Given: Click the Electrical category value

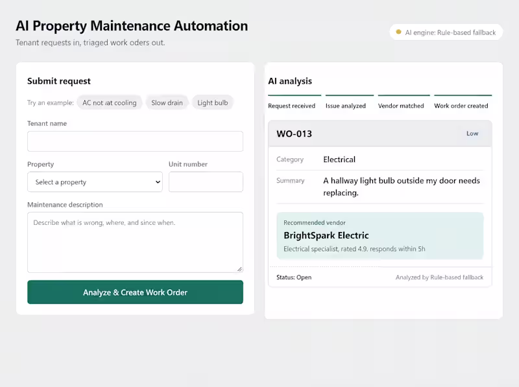Looking at the screenshot, I should click(x=339, y=159).
